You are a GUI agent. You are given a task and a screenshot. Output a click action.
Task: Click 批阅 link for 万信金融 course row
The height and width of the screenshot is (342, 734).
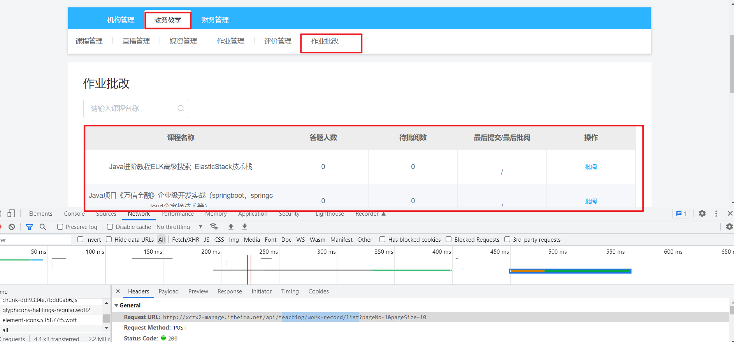tap(591, 201)
